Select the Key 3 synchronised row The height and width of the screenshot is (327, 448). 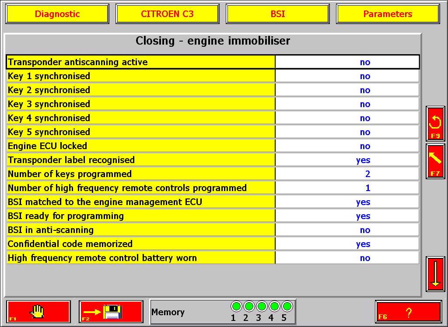(x=213, y=104)
